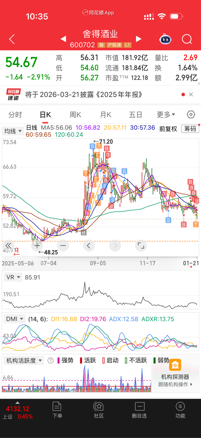Open the AI robot assistant
Image resolution: width=201 pixels, height=438 pixels.
coord(165,39)
